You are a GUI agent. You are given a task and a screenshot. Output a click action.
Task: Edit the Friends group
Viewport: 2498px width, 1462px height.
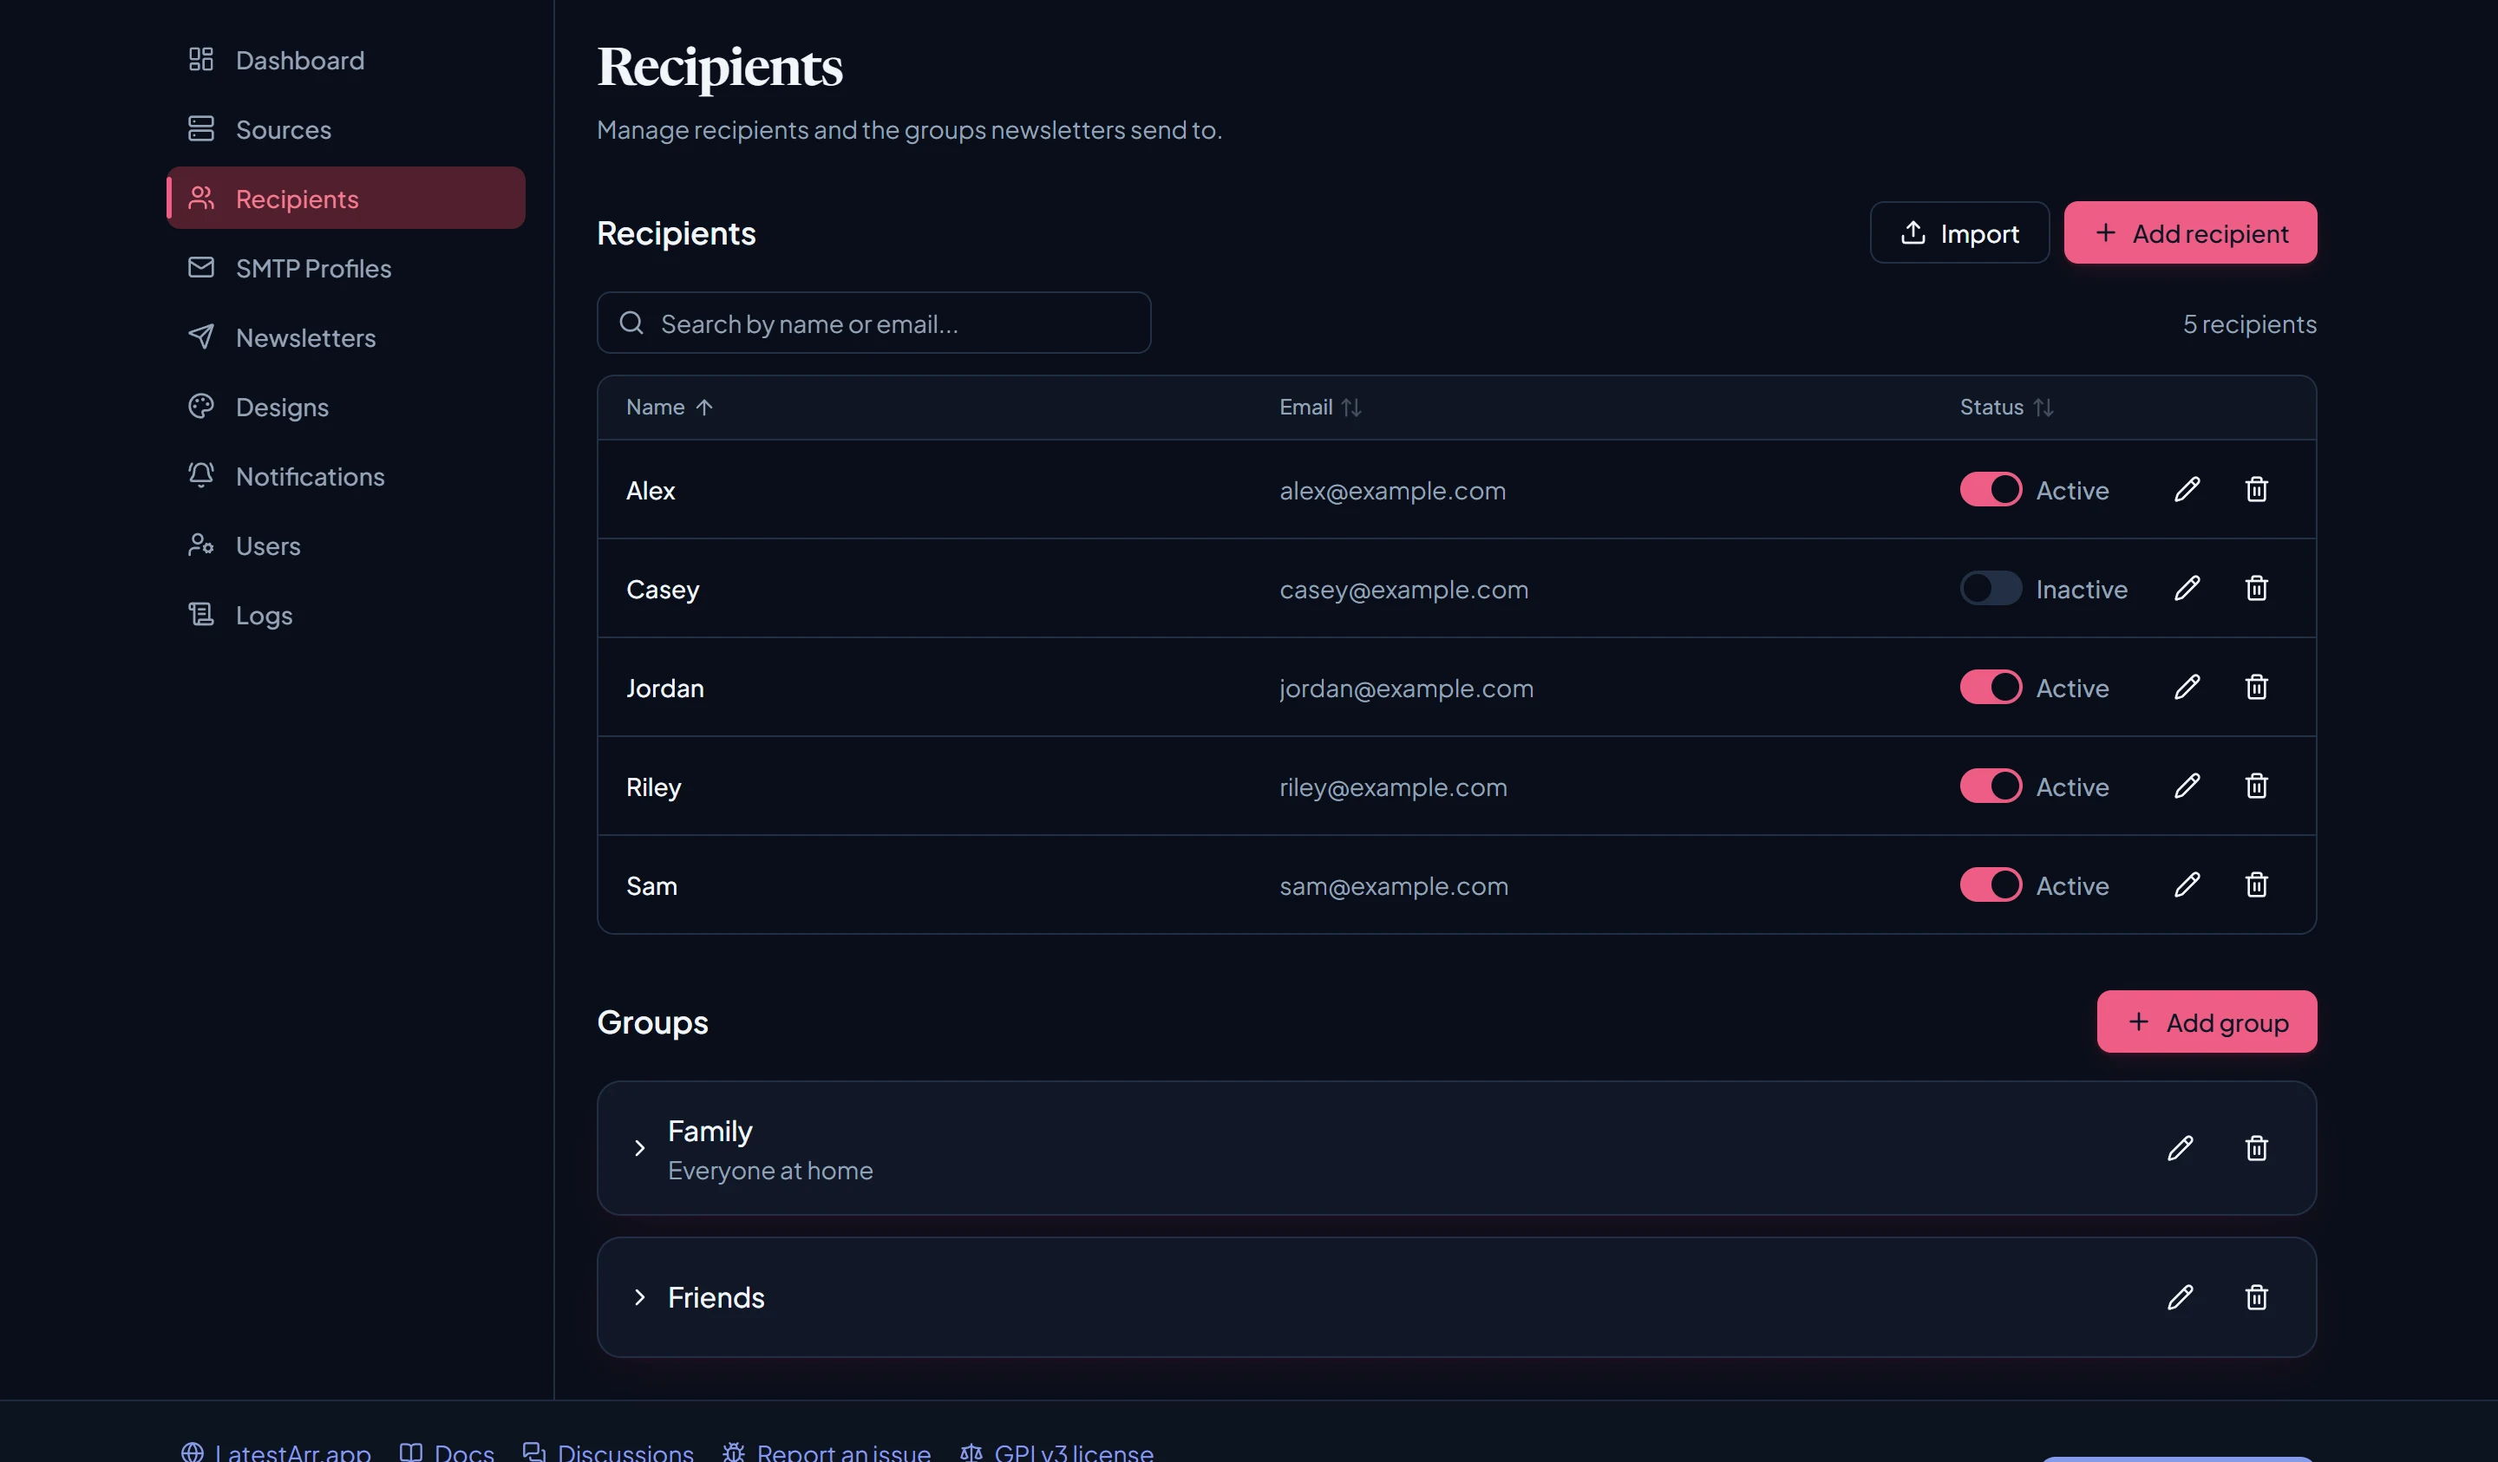2180,1297
